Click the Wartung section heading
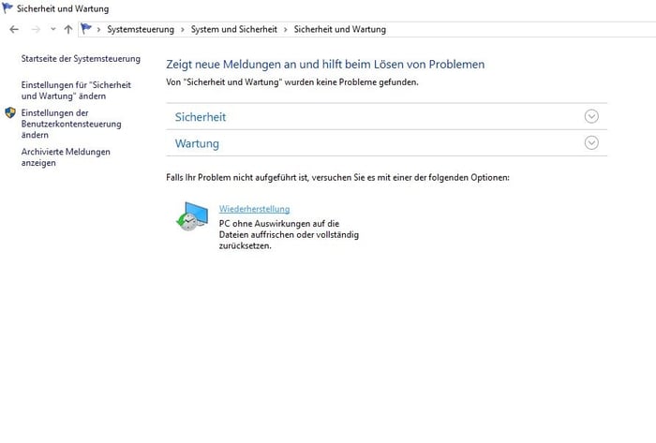This screenshot has width=656, height=443. (197, 143)
